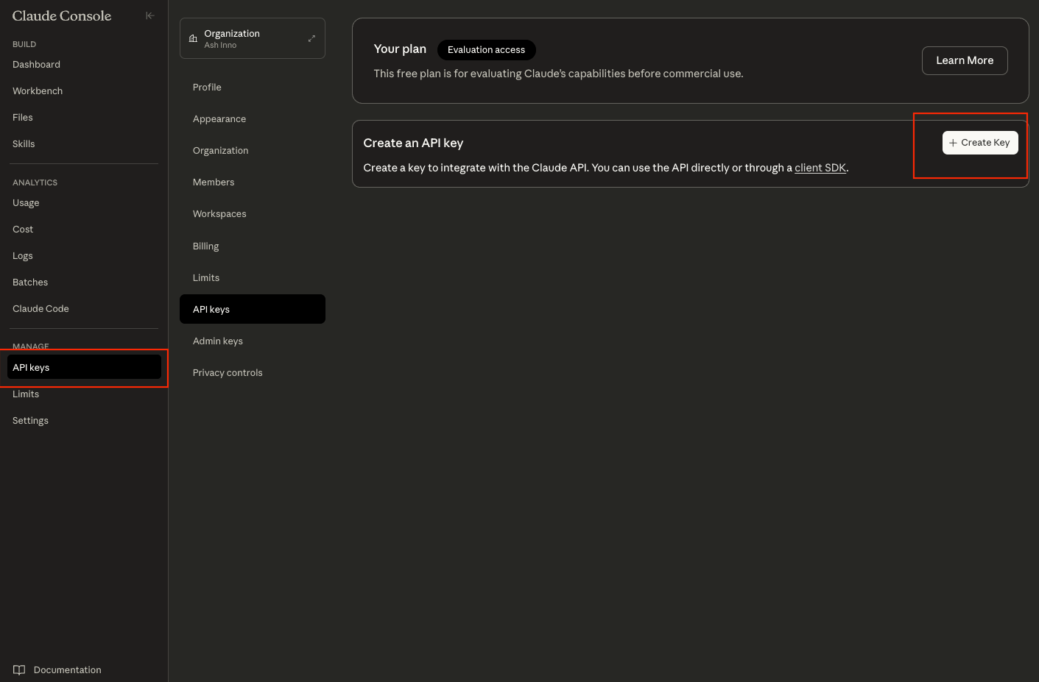Click the Create Key button

click(x=979, y=143)
